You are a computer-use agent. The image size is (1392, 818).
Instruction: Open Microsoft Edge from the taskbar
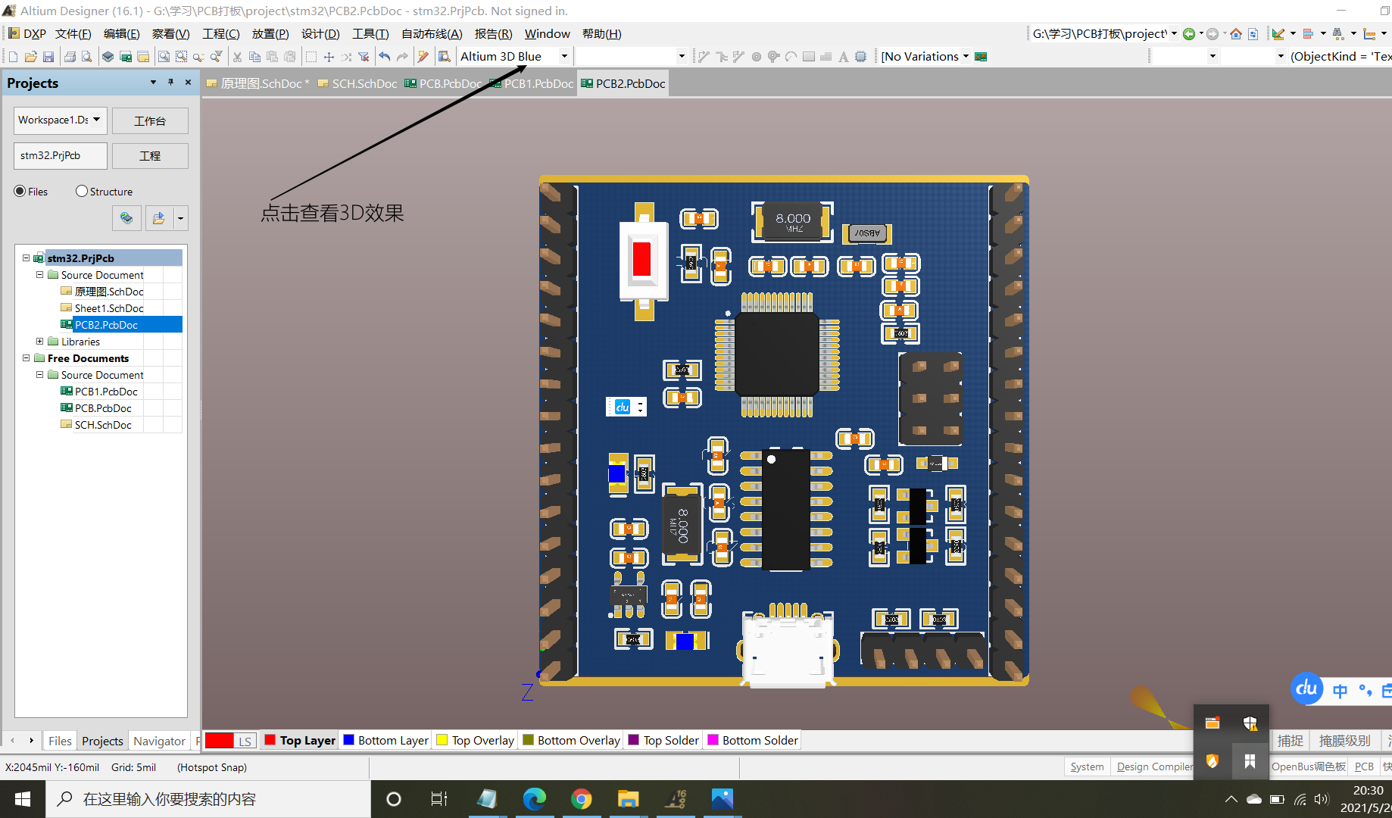534,799
